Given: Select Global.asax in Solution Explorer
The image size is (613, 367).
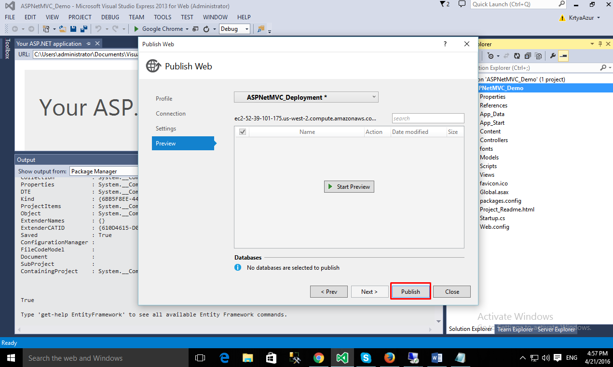Looking at the screenshot, I should (494, 192).
